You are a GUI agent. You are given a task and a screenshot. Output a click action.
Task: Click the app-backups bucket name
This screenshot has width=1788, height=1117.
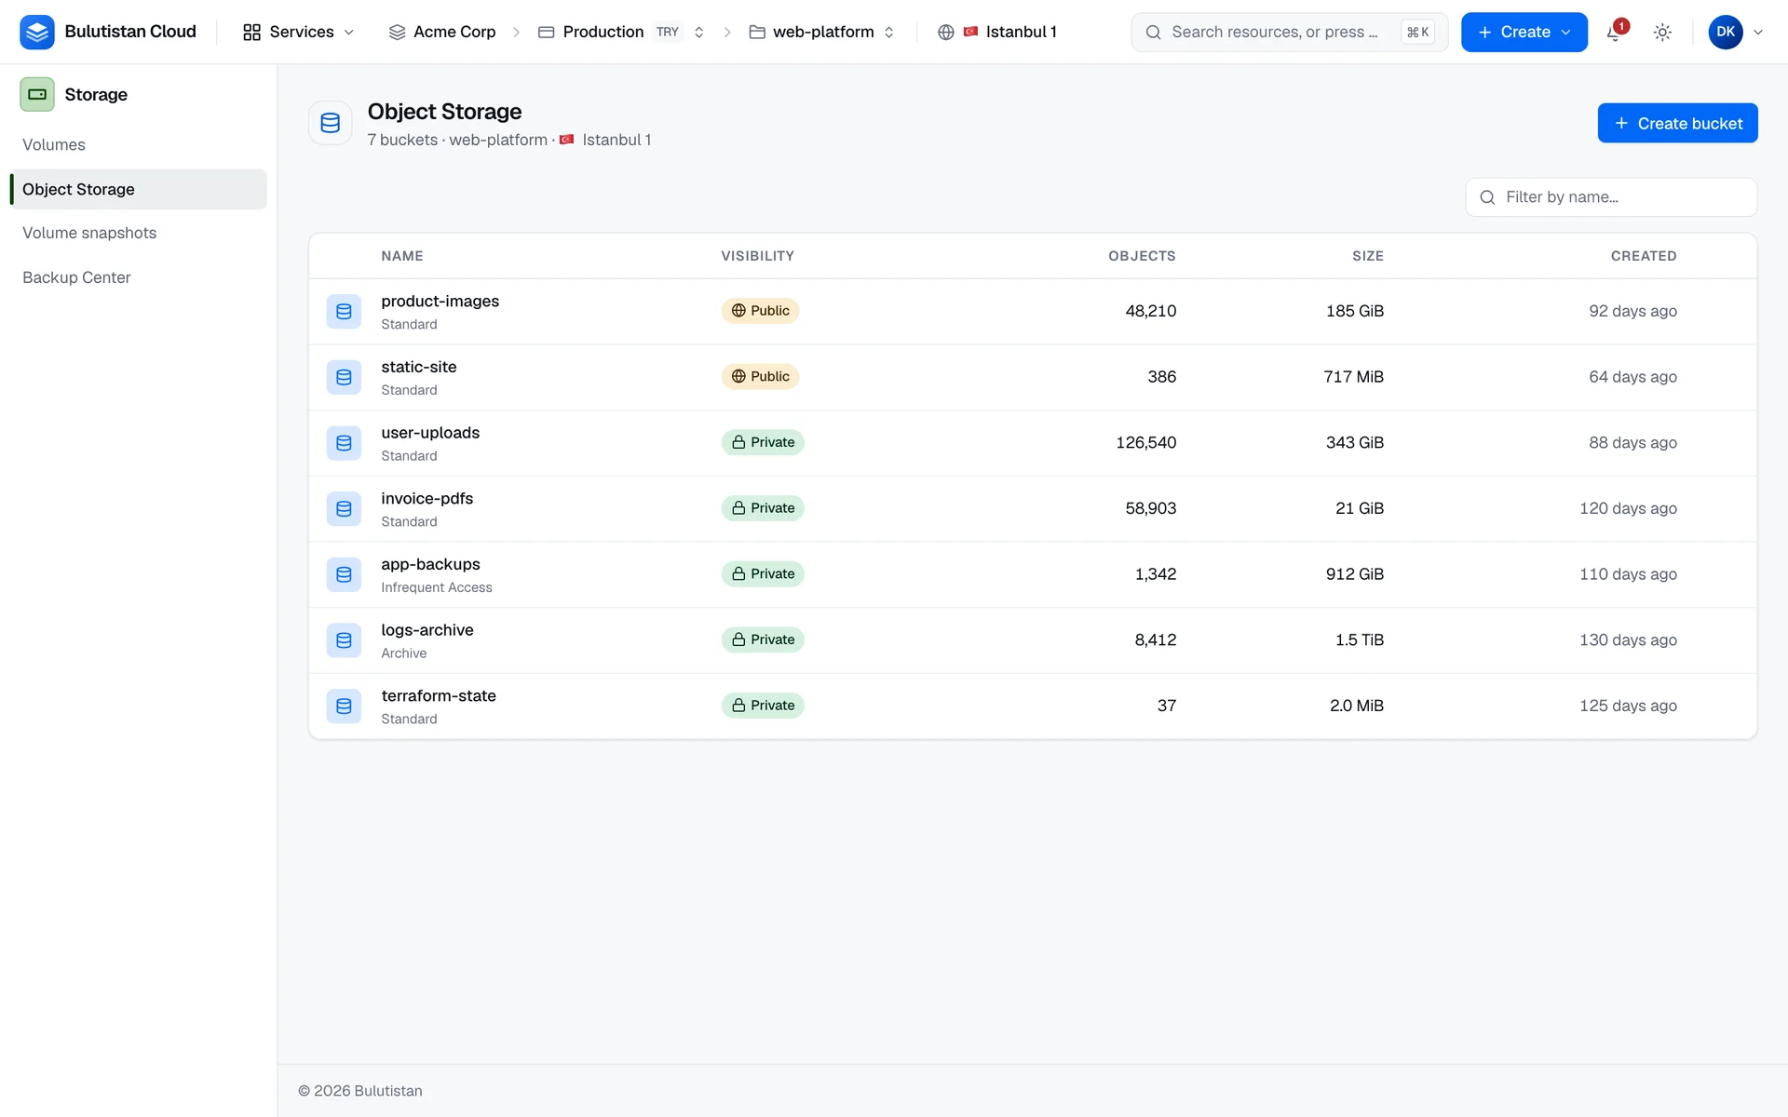(x=430, y=564)
